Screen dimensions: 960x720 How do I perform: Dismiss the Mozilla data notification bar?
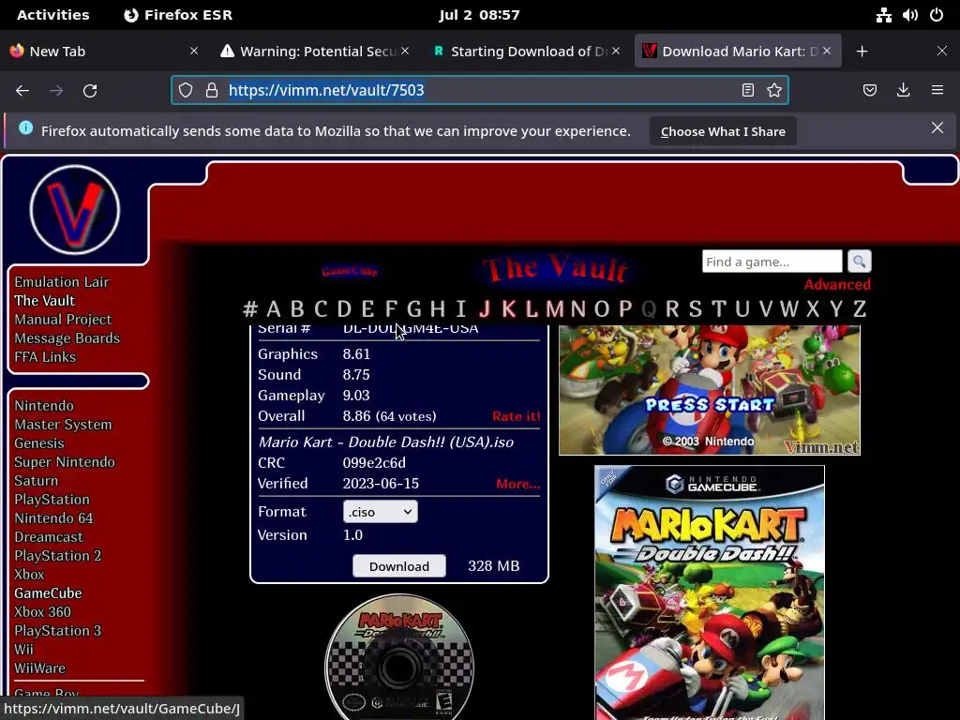click(x=937, y=127)
